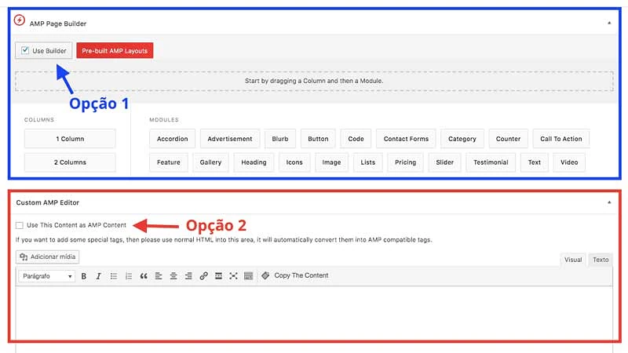This screenshot has width=628, height=353.
Task: Open the Parágrafo format dropdown
Action: 46,276
